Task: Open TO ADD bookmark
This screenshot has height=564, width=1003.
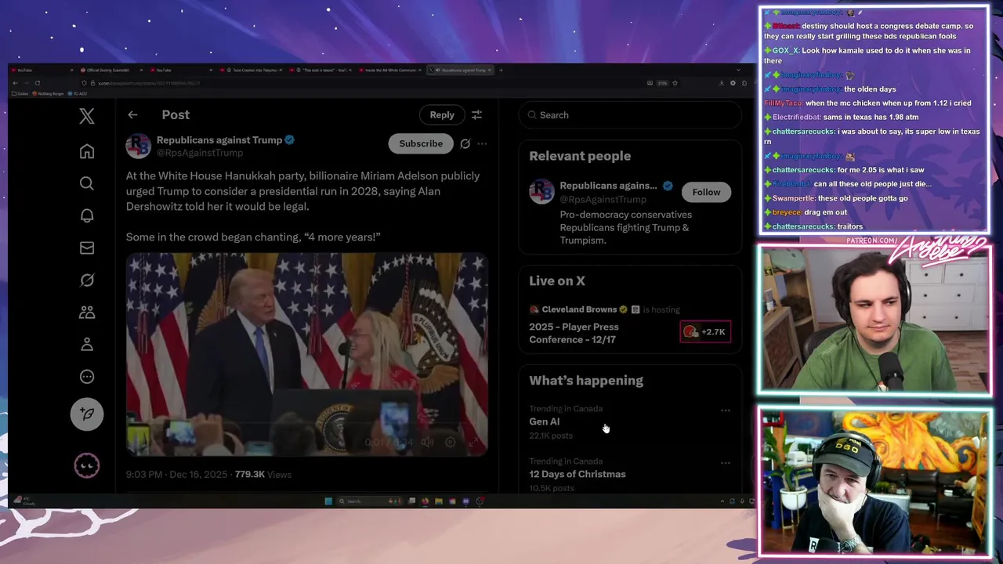Action: coord(78,94)
